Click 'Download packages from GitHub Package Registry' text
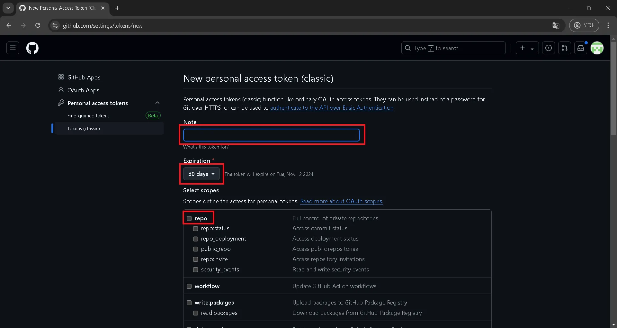The width and height of the screenshot is (617, 328). click(357, 313)
